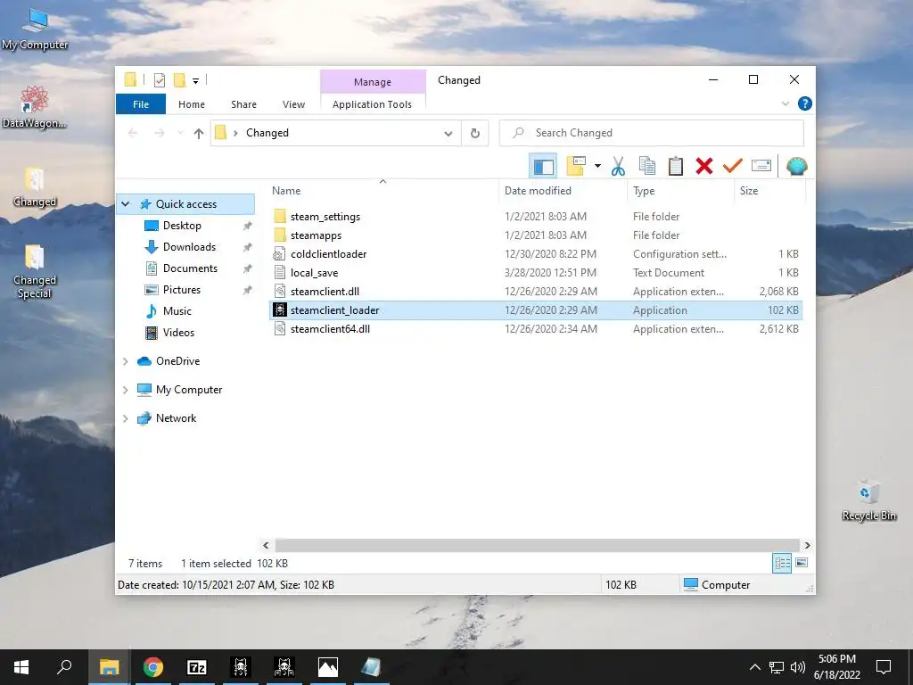913x685 pixels.
Task: Select Music in navigation pane
Action: click(x=177, y=311)
